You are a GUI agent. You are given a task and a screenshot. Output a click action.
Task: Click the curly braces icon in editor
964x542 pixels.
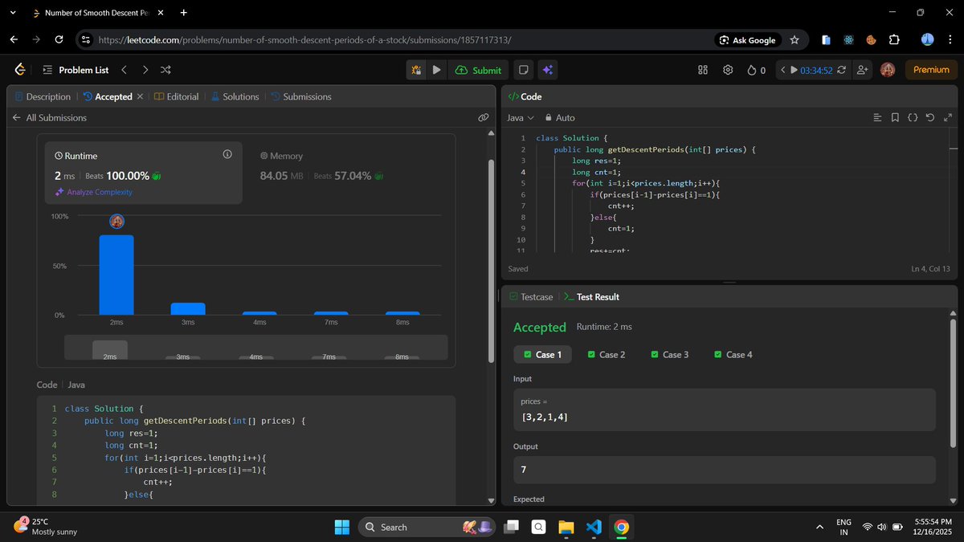pos(913,117)
